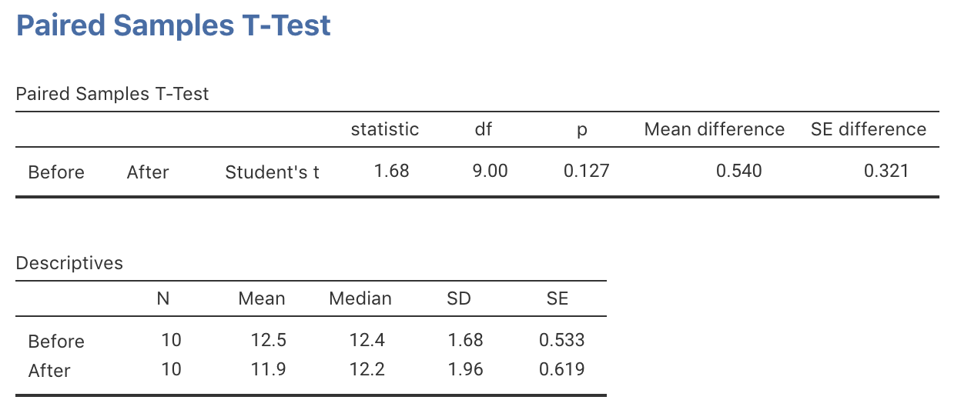
Task: Select the p-value cell 0.127
Action: (586, 171)
